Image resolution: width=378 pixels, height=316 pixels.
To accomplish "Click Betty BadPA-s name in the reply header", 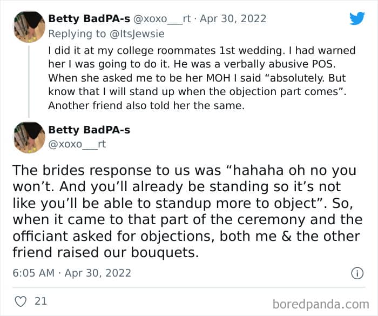I will (x=89, y=18).
